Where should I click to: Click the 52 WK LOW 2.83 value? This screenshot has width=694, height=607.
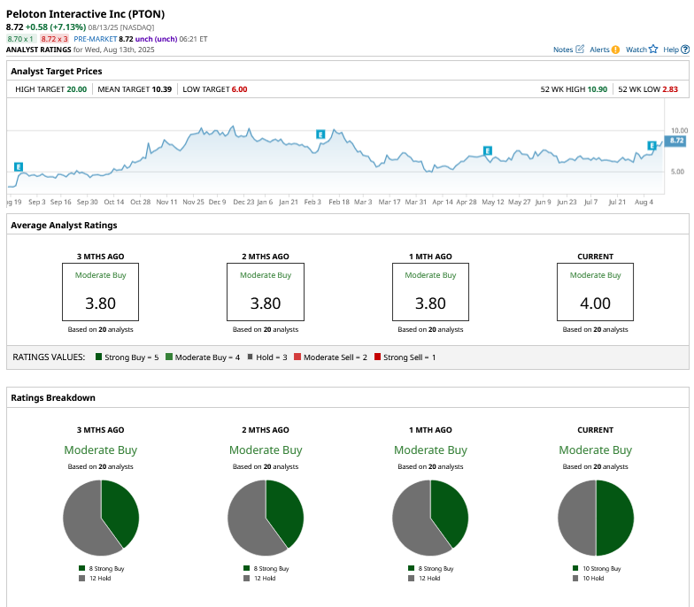click(670, 89)
